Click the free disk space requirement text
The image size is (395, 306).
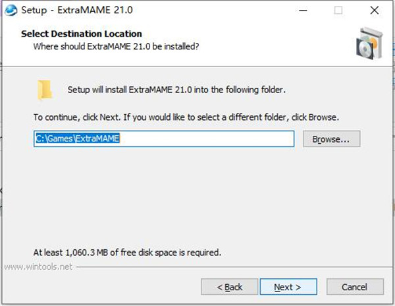click(127, 252)
